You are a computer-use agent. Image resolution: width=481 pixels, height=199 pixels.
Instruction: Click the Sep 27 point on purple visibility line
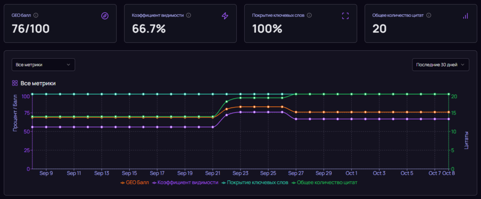tap(296, 119)
